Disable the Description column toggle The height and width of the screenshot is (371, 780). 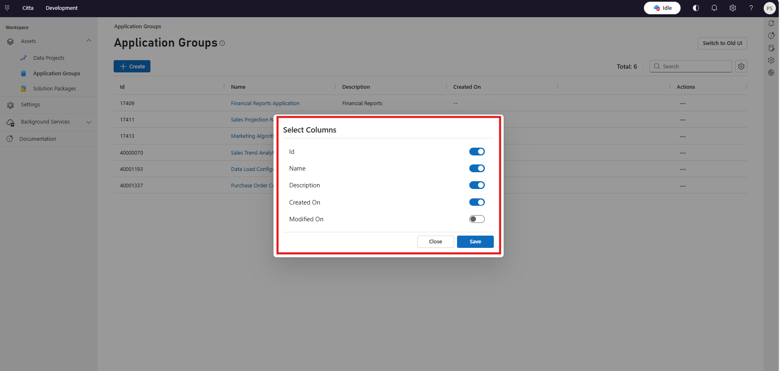tap(477, 185)
